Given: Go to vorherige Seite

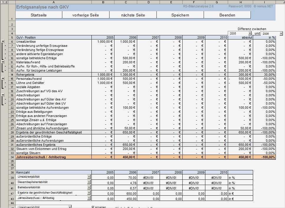Looking at the screenshot, I should [86, 15].
